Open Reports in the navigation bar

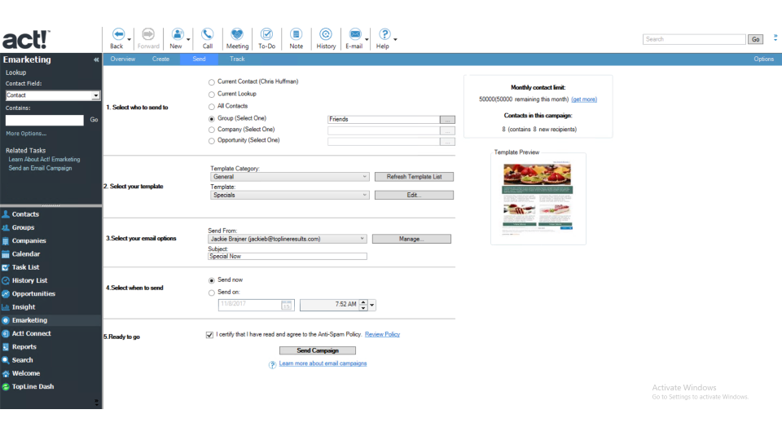(x=24, y=346)
